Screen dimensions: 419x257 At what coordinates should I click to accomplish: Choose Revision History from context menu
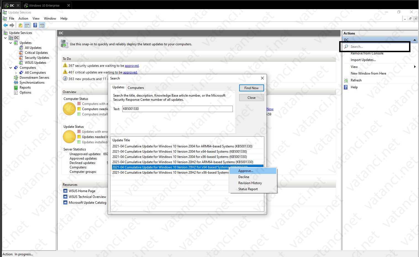[x=253, y=183]
